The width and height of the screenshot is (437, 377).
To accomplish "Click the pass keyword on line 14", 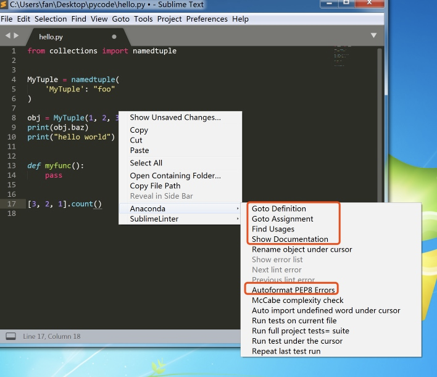I will click(x=54, y=176).
